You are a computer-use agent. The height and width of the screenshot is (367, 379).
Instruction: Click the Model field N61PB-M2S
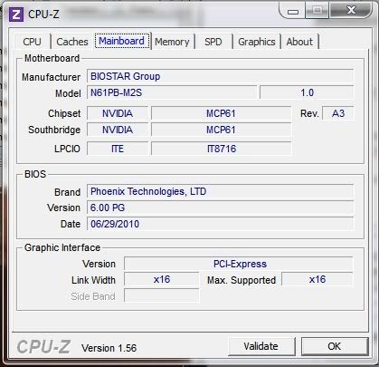172,92
